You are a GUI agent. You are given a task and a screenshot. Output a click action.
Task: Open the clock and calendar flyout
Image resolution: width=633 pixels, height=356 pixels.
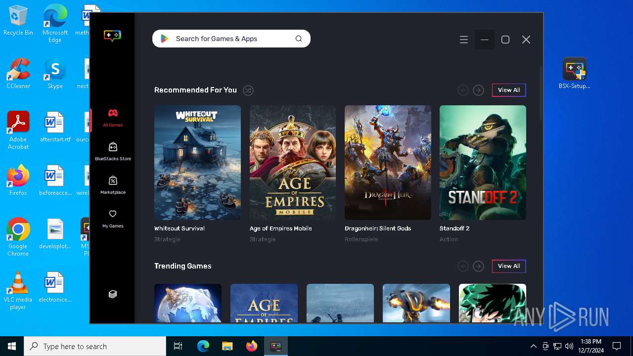tap(591, 346)
